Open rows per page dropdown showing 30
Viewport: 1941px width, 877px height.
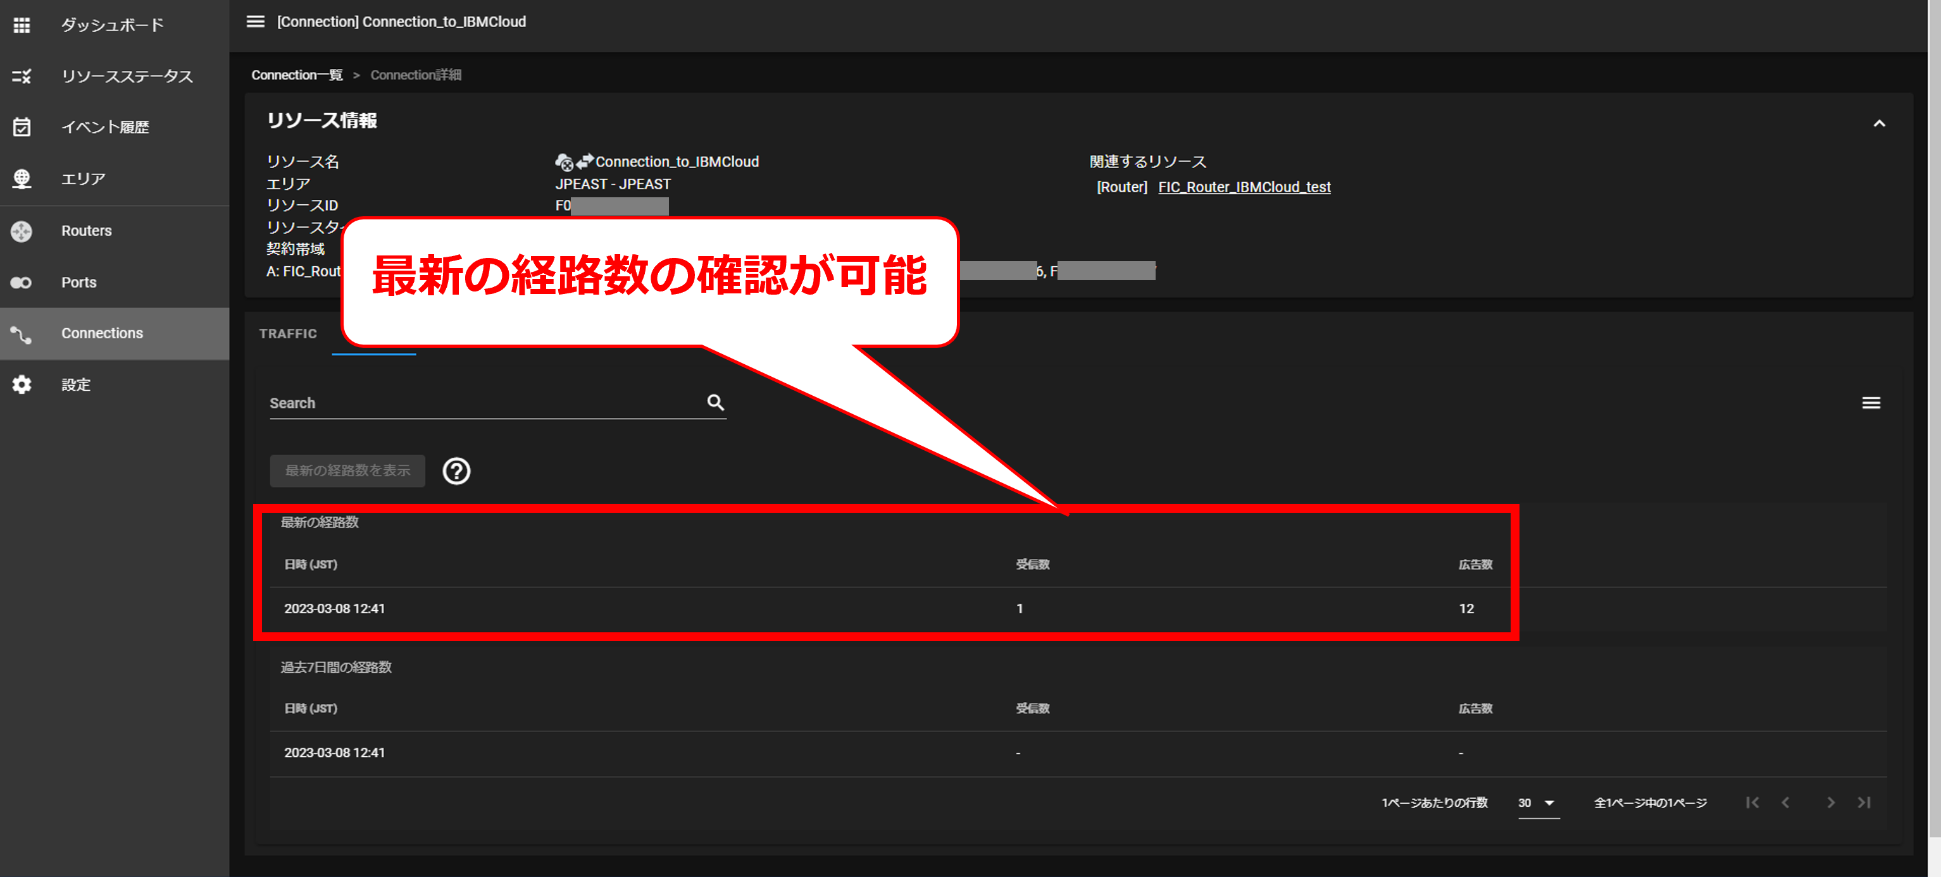[1537, 803]
